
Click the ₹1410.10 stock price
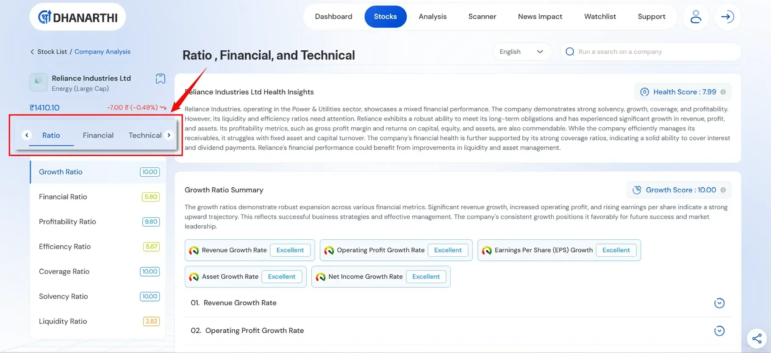coord(44,108)
